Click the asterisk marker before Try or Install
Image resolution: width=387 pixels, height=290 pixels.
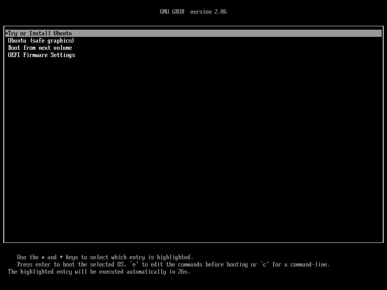[6, 33]
